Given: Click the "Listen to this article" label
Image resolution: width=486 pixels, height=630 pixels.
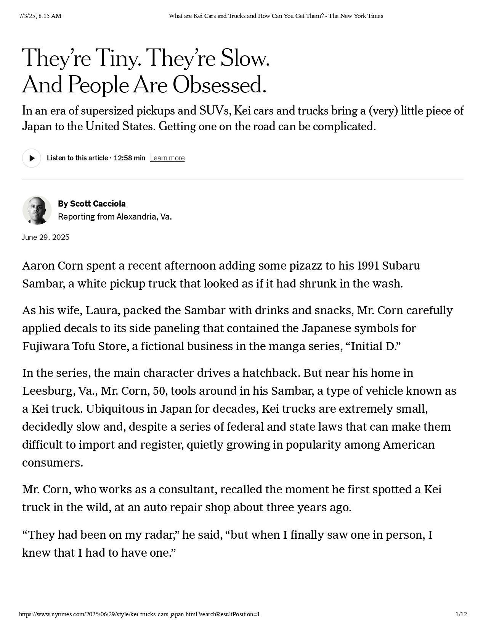Looking at the screenshot, I should (77, 158).
